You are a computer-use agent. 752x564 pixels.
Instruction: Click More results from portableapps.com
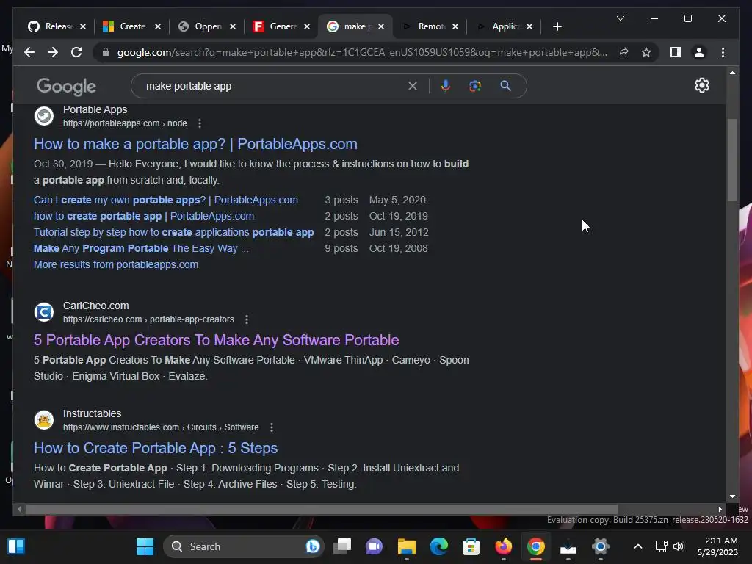pyautogui.click(x=115, y=264)
